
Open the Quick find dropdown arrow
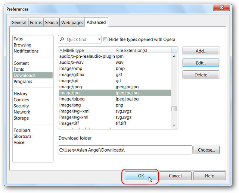99,39
